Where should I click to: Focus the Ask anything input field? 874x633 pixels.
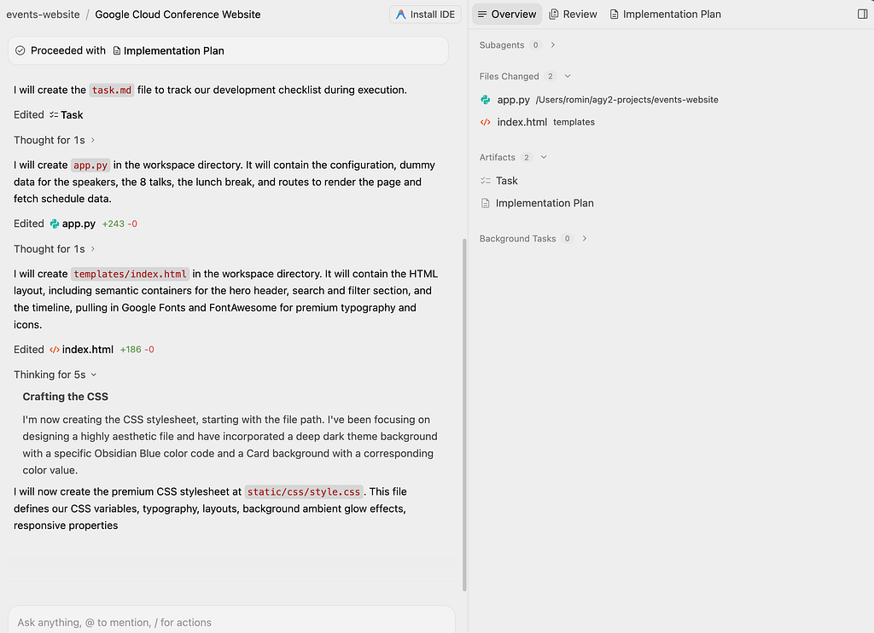(231, 622)
